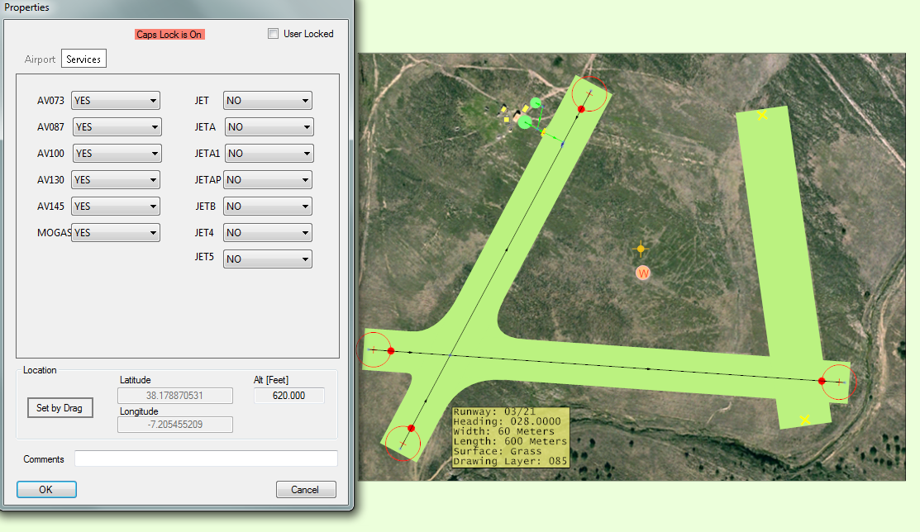The height and width of the screenshot is (532, 920).
Task: Open the AV130 dropdown list
Action: point(115,180)
